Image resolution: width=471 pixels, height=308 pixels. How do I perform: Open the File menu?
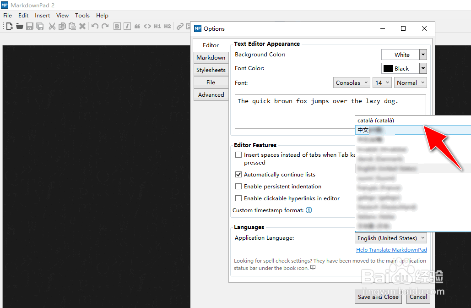pos(7,15)
